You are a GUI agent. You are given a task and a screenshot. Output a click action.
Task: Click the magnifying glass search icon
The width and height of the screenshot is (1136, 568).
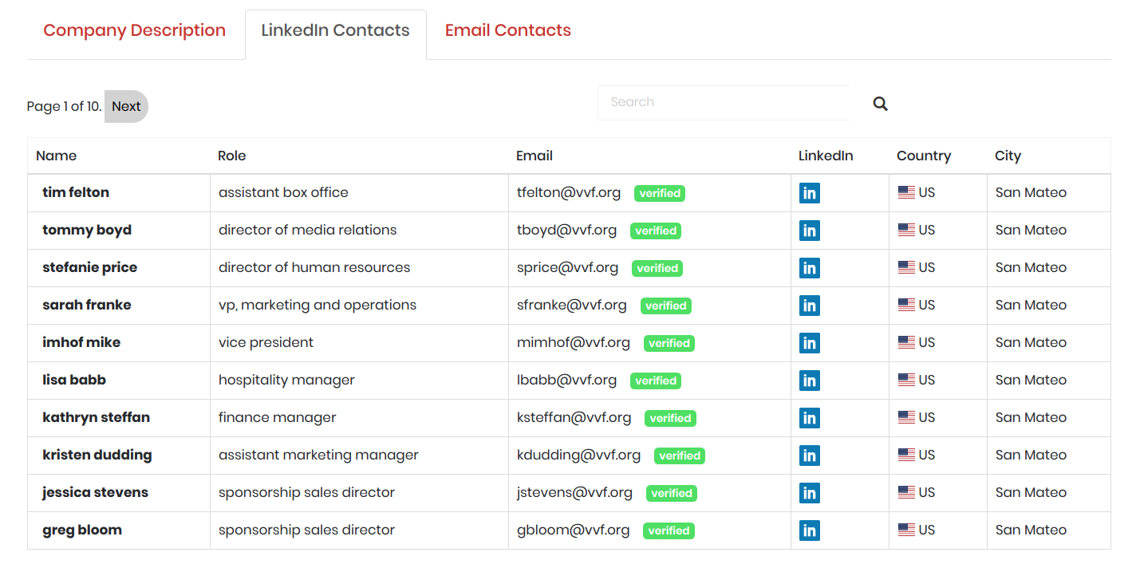(x=880, y=104)
